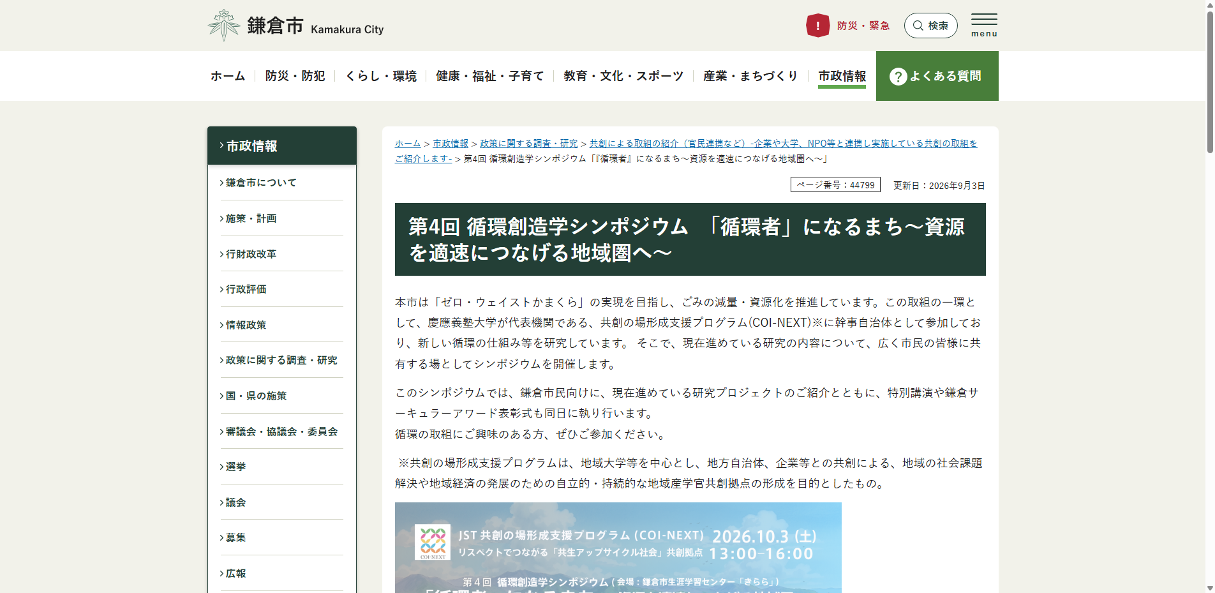Click the symposium page title heading
The width and height of the screenshot is (1215, 593).
pos(690,239)
